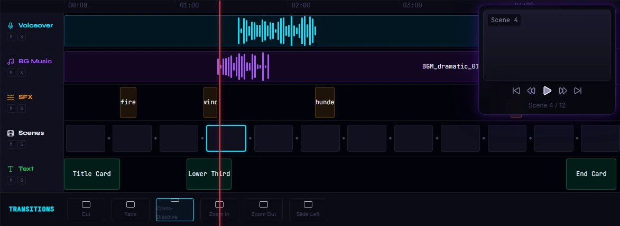Select the third scene thumbnail
The width and height of the screenshot is (620, 226).
[179, 139]
